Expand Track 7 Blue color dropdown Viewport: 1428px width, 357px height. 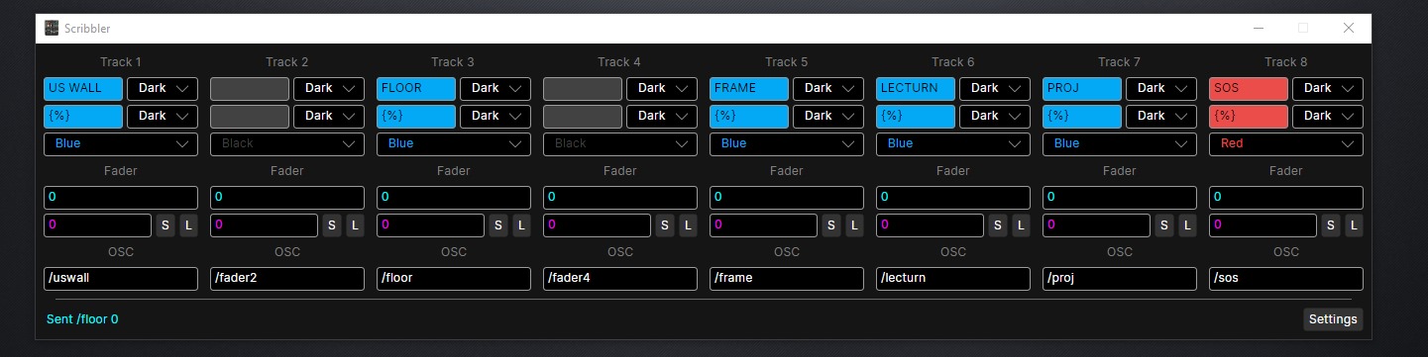click(x=1120, y=143)
